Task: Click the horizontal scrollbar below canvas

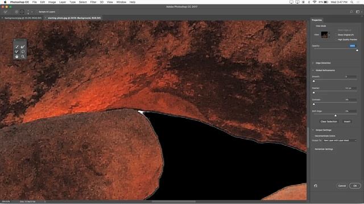Action: (x=173, y=202)
